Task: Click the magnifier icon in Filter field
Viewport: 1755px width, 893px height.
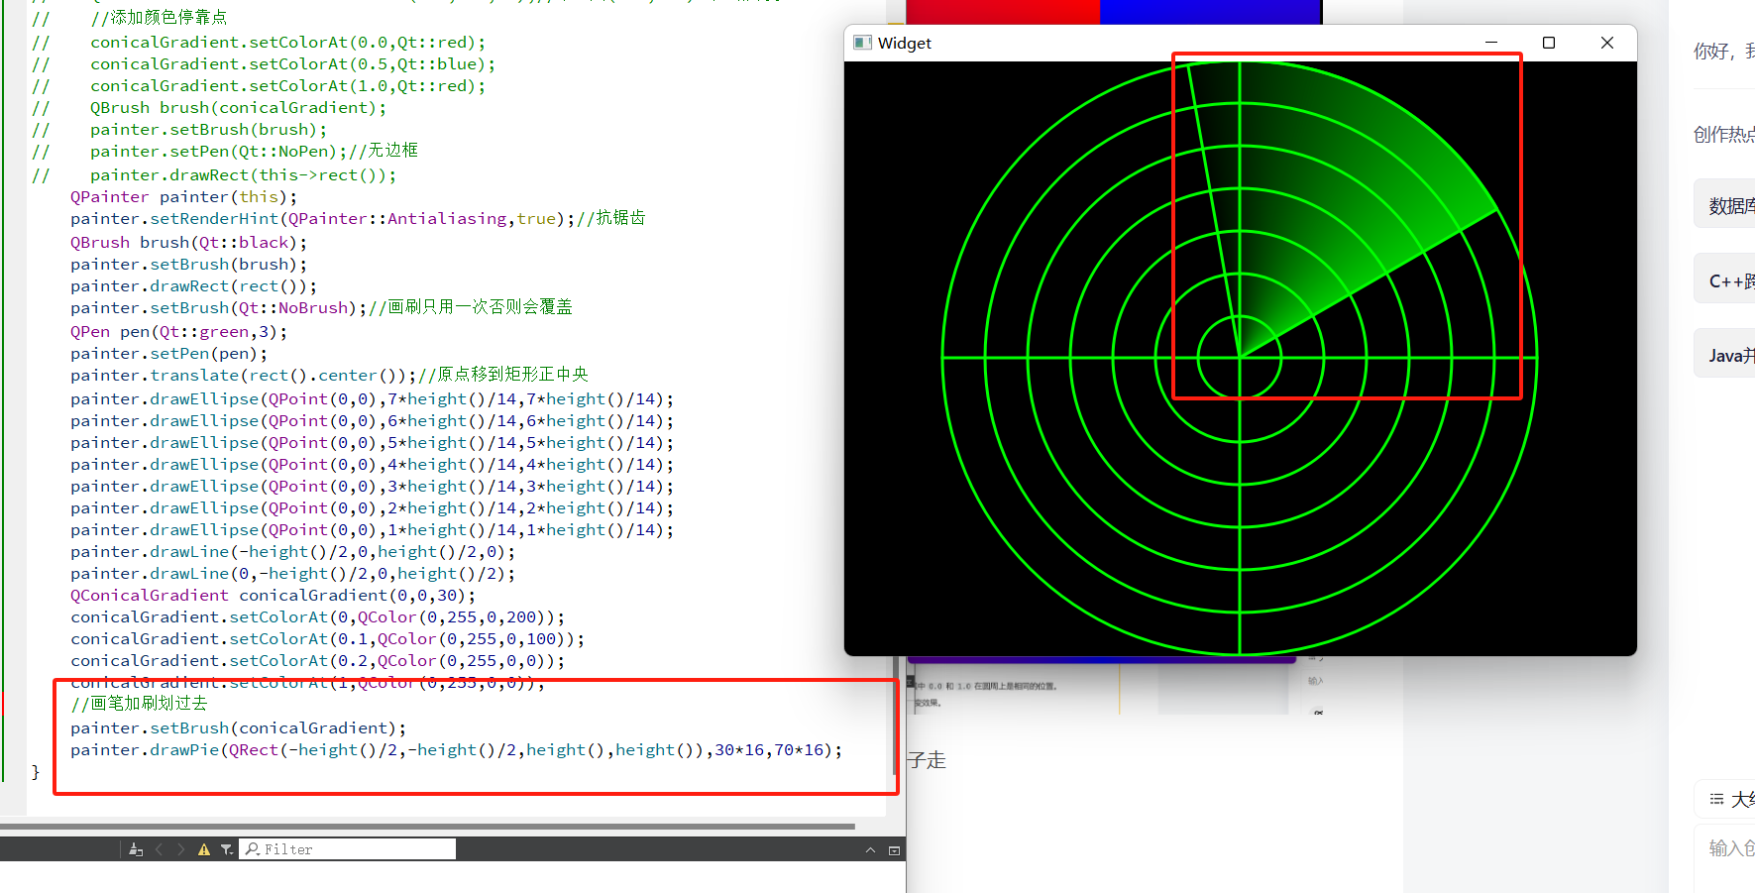Action: click(253, 849)
